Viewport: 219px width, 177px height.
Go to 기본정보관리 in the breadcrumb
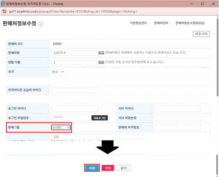pyautogui.click(x=138, y=23)
